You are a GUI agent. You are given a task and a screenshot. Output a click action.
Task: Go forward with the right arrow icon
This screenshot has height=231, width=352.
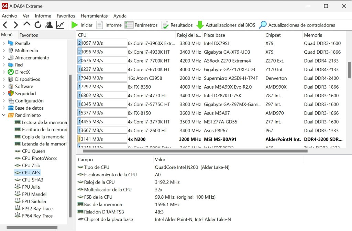[x=15, y=25]
